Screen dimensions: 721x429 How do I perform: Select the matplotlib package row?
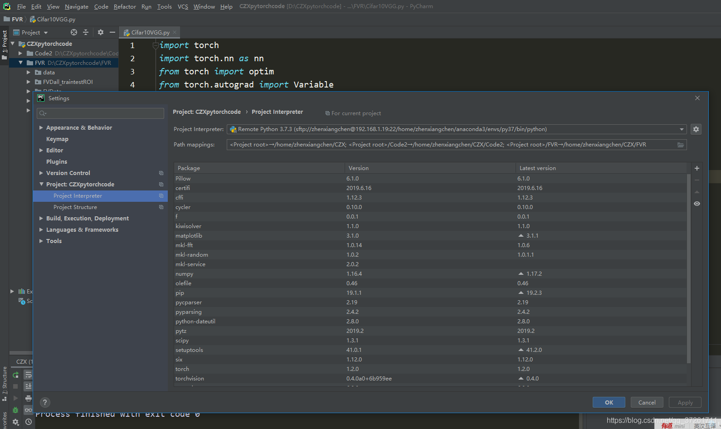[430, 236]
